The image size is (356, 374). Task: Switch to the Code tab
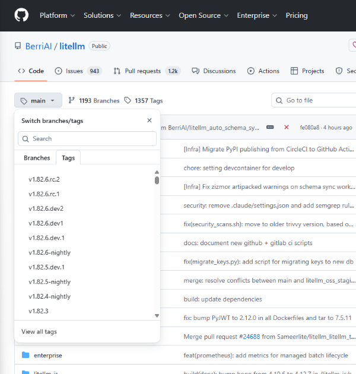click(x=31, y=71)
